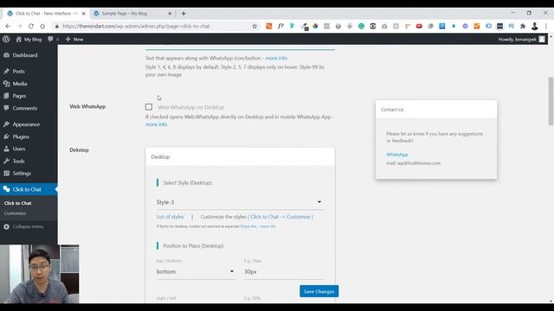The width and height of the screenshot is (554, 311).
Task: Open Chrome three-dot menu
Action: pyautogui.click(x=546, y=26)
